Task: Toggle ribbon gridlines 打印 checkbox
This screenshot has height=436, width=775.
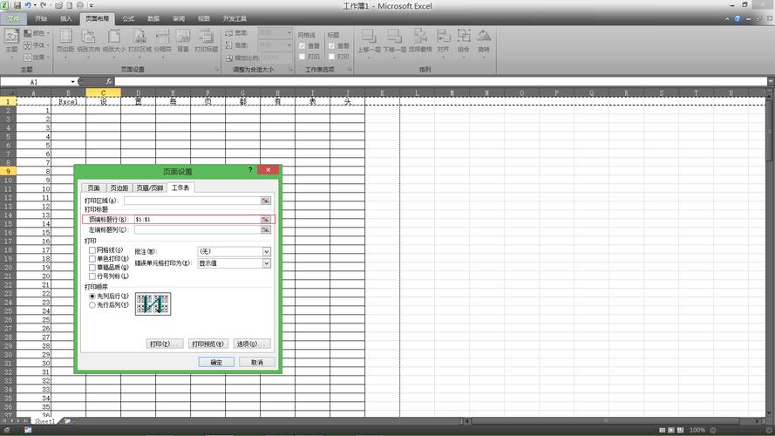Action: coord(302,57)
